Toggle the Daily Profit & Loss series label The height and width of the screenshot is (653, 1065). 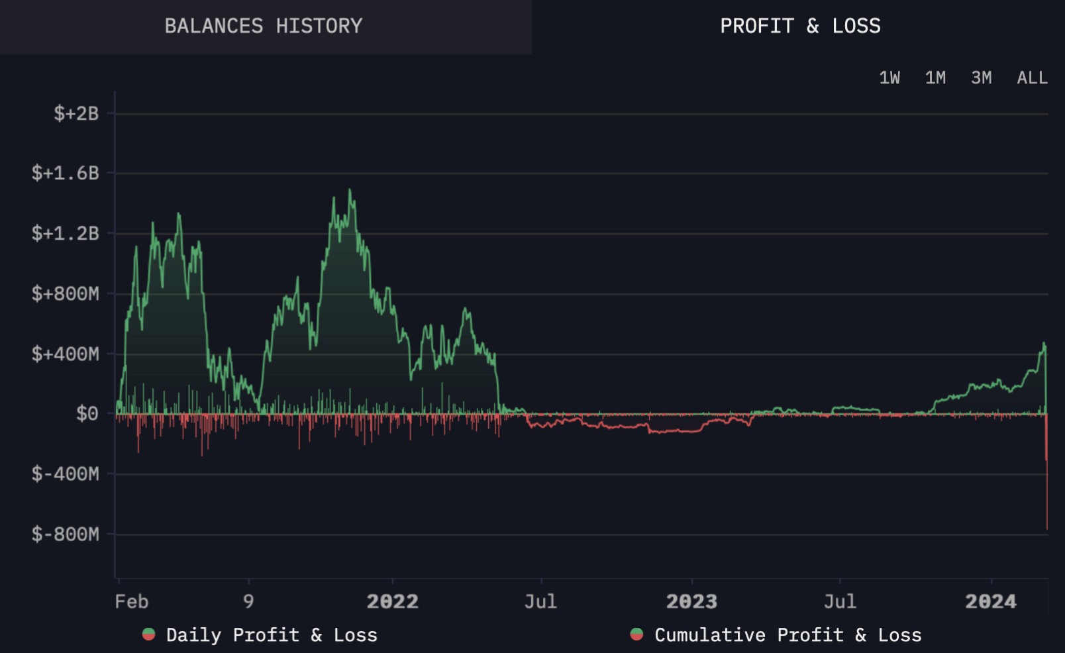tap(272, 635)
